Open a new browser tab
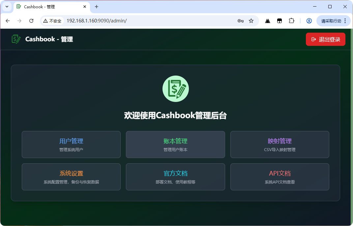This screenshot has height=226, width=353. 97,7
